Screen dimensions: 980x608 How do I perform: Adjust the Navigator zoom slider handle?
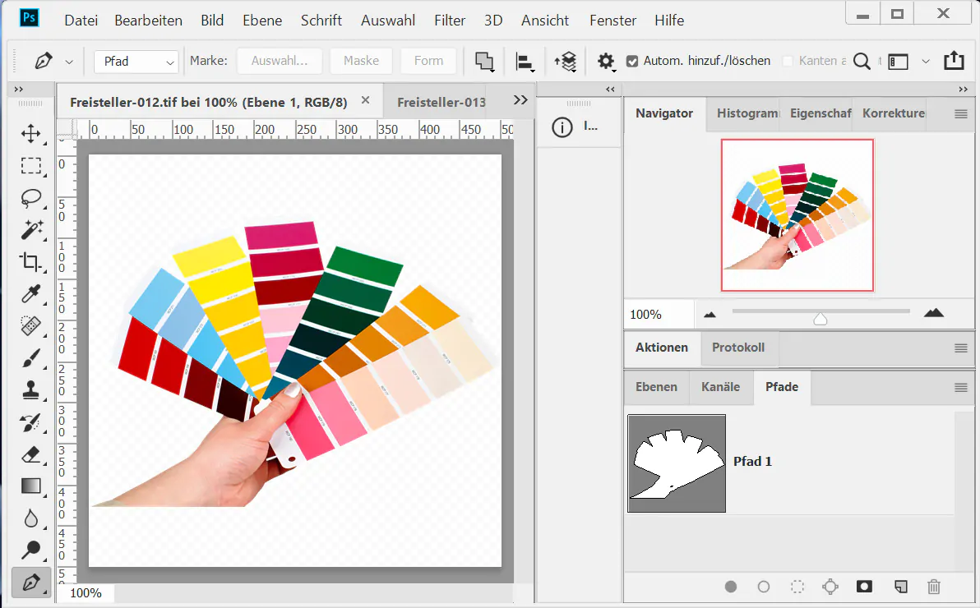point(820,318)
